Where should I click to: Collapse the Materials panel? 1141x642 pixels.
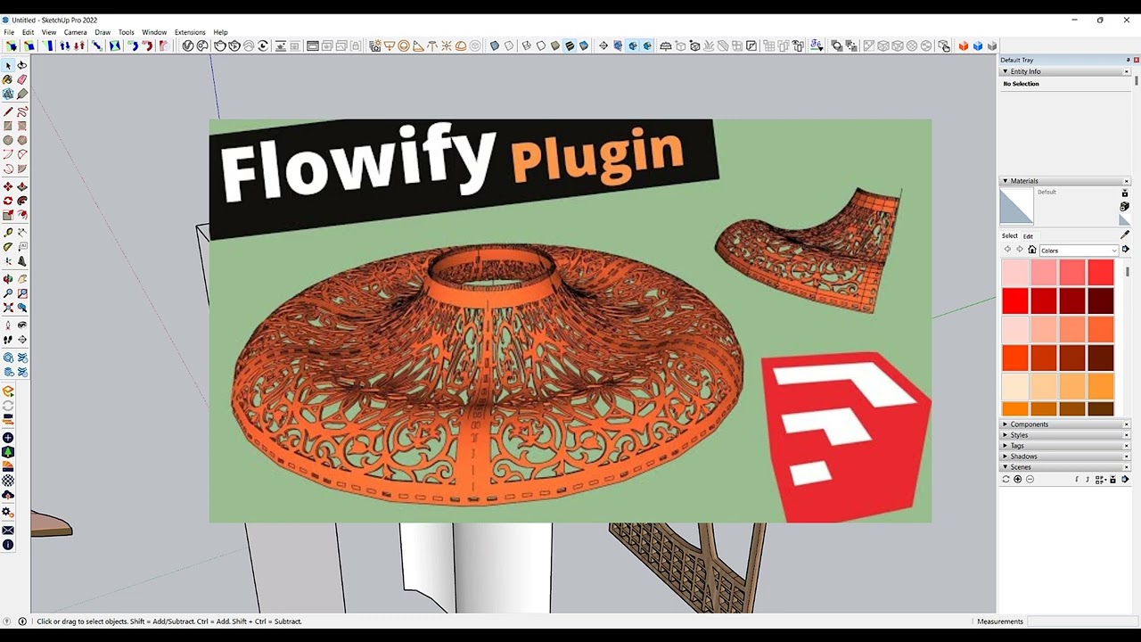click(x=1006, y=181)
